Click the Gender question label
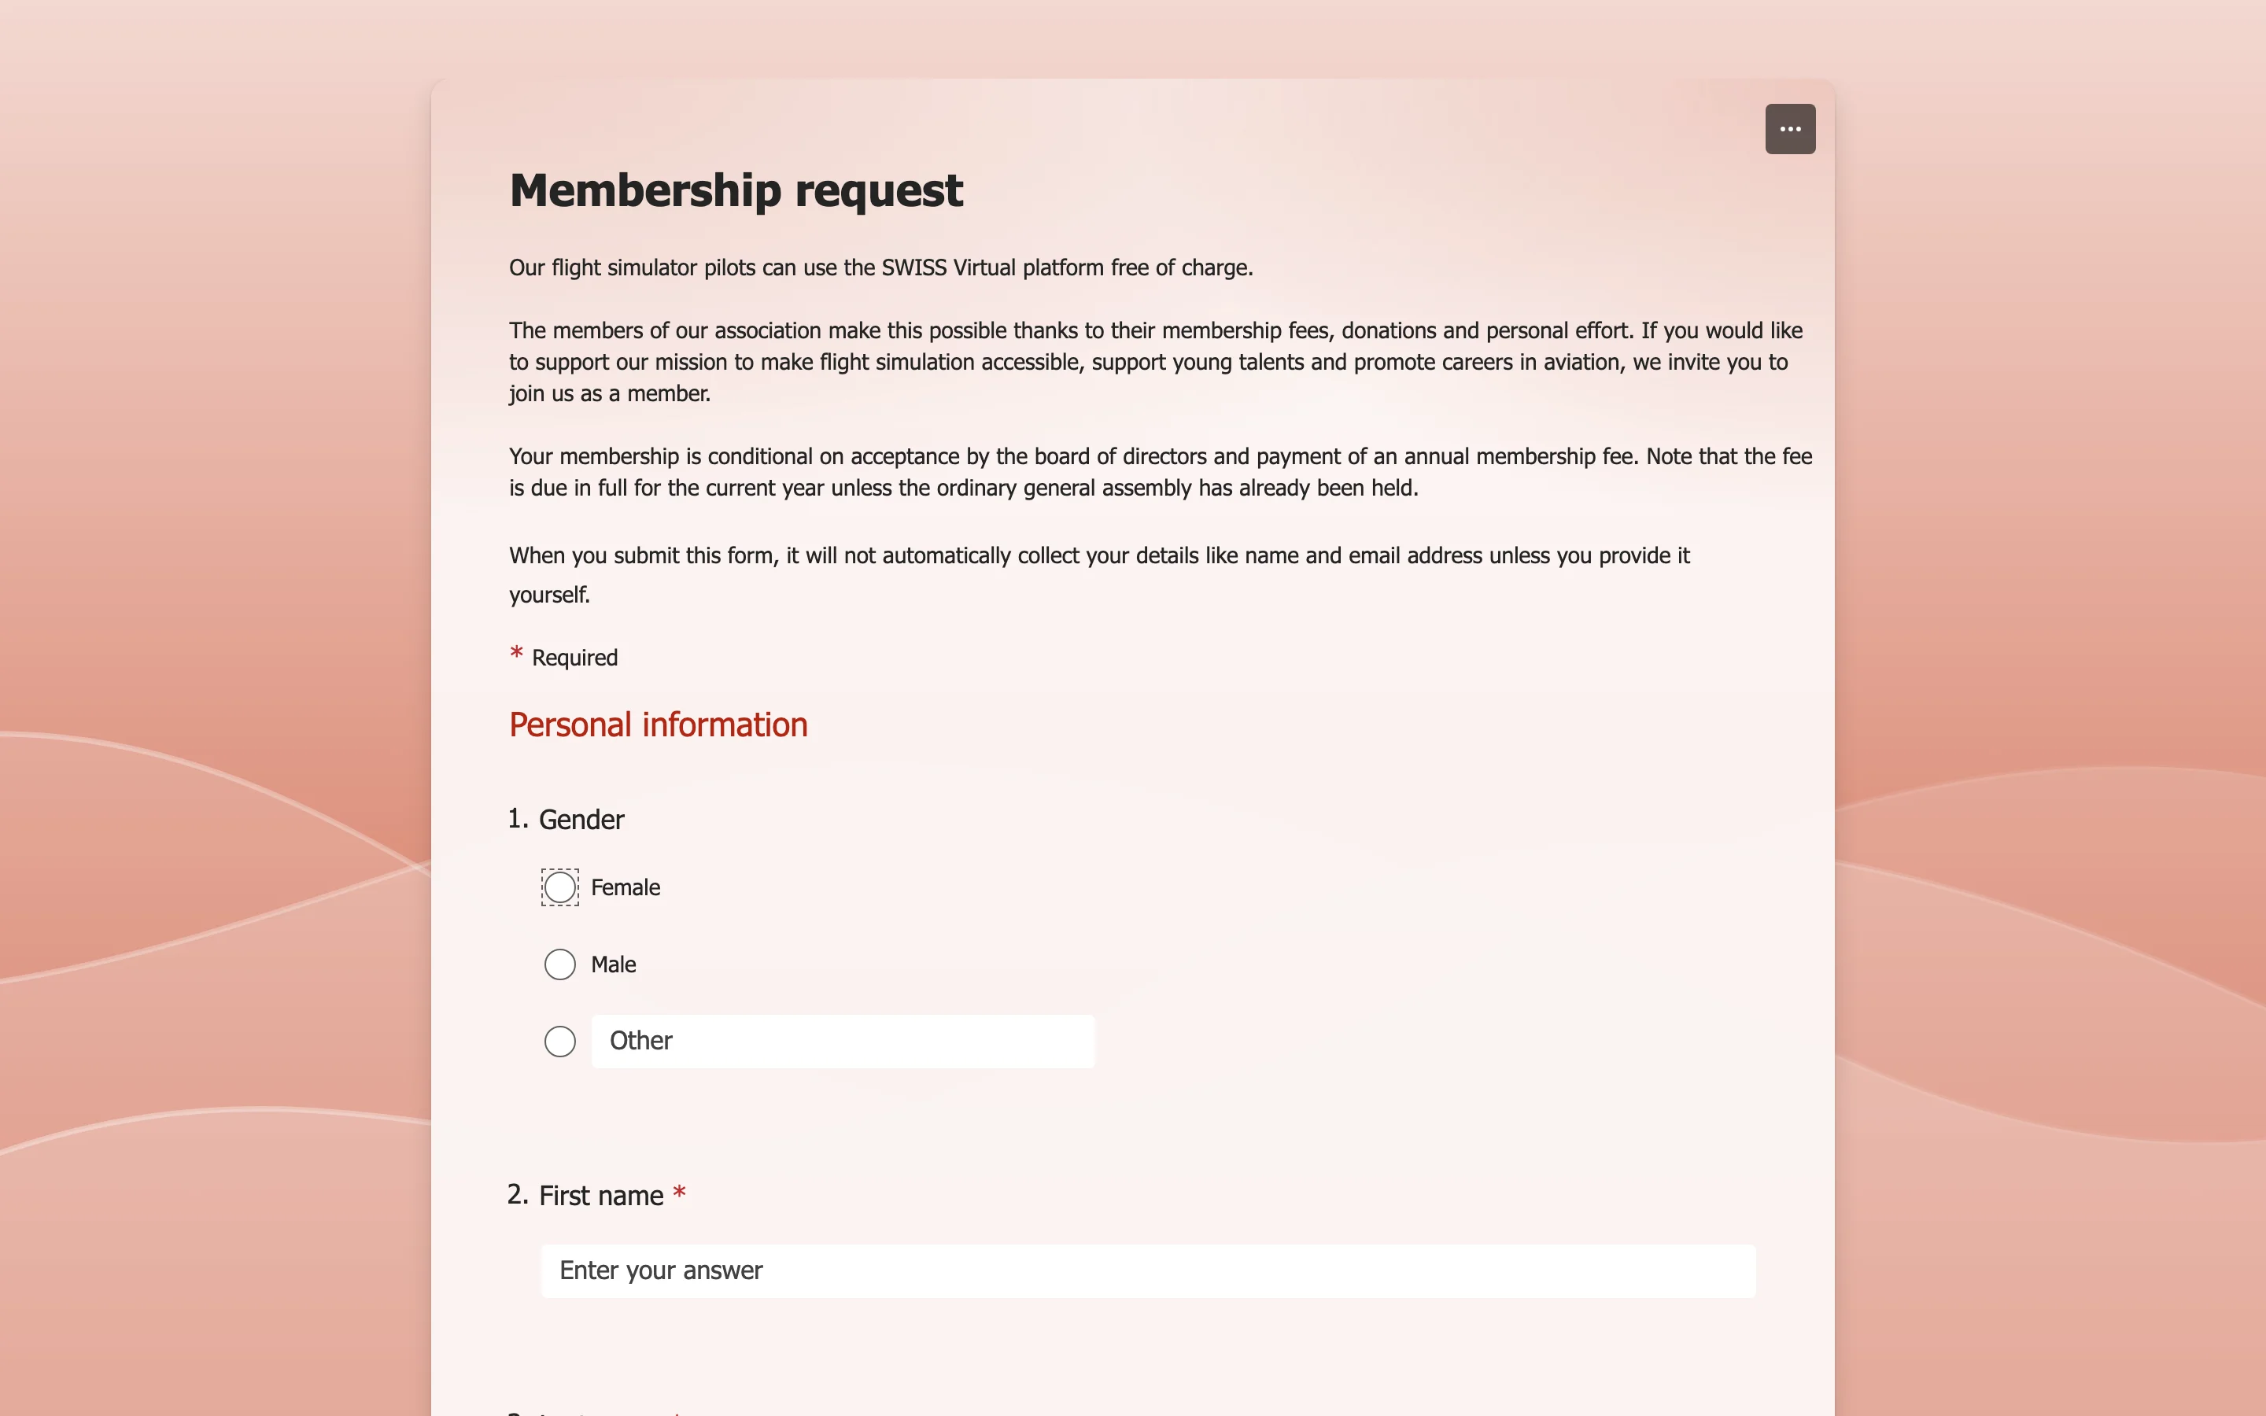This screenshot has width=2266, height=1416. coord(581,818)
